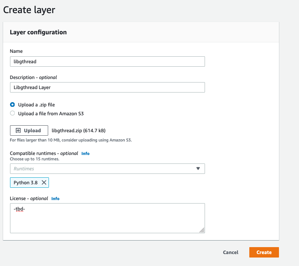The height and width of the screenshot is (266, 299).
Task: Click the libgthread.zip file name text
Action: [79, 131]
